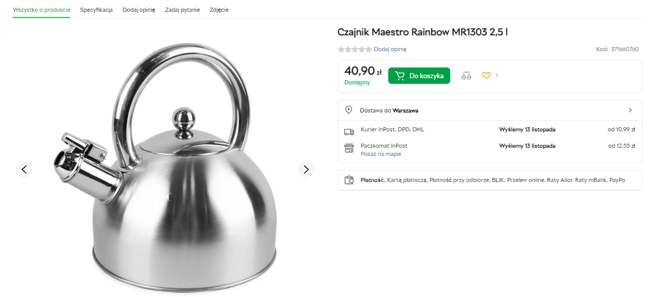The image size is (650, 297).
Task: Open the Zdjęcie tab
Action: [x=219, y=10]
